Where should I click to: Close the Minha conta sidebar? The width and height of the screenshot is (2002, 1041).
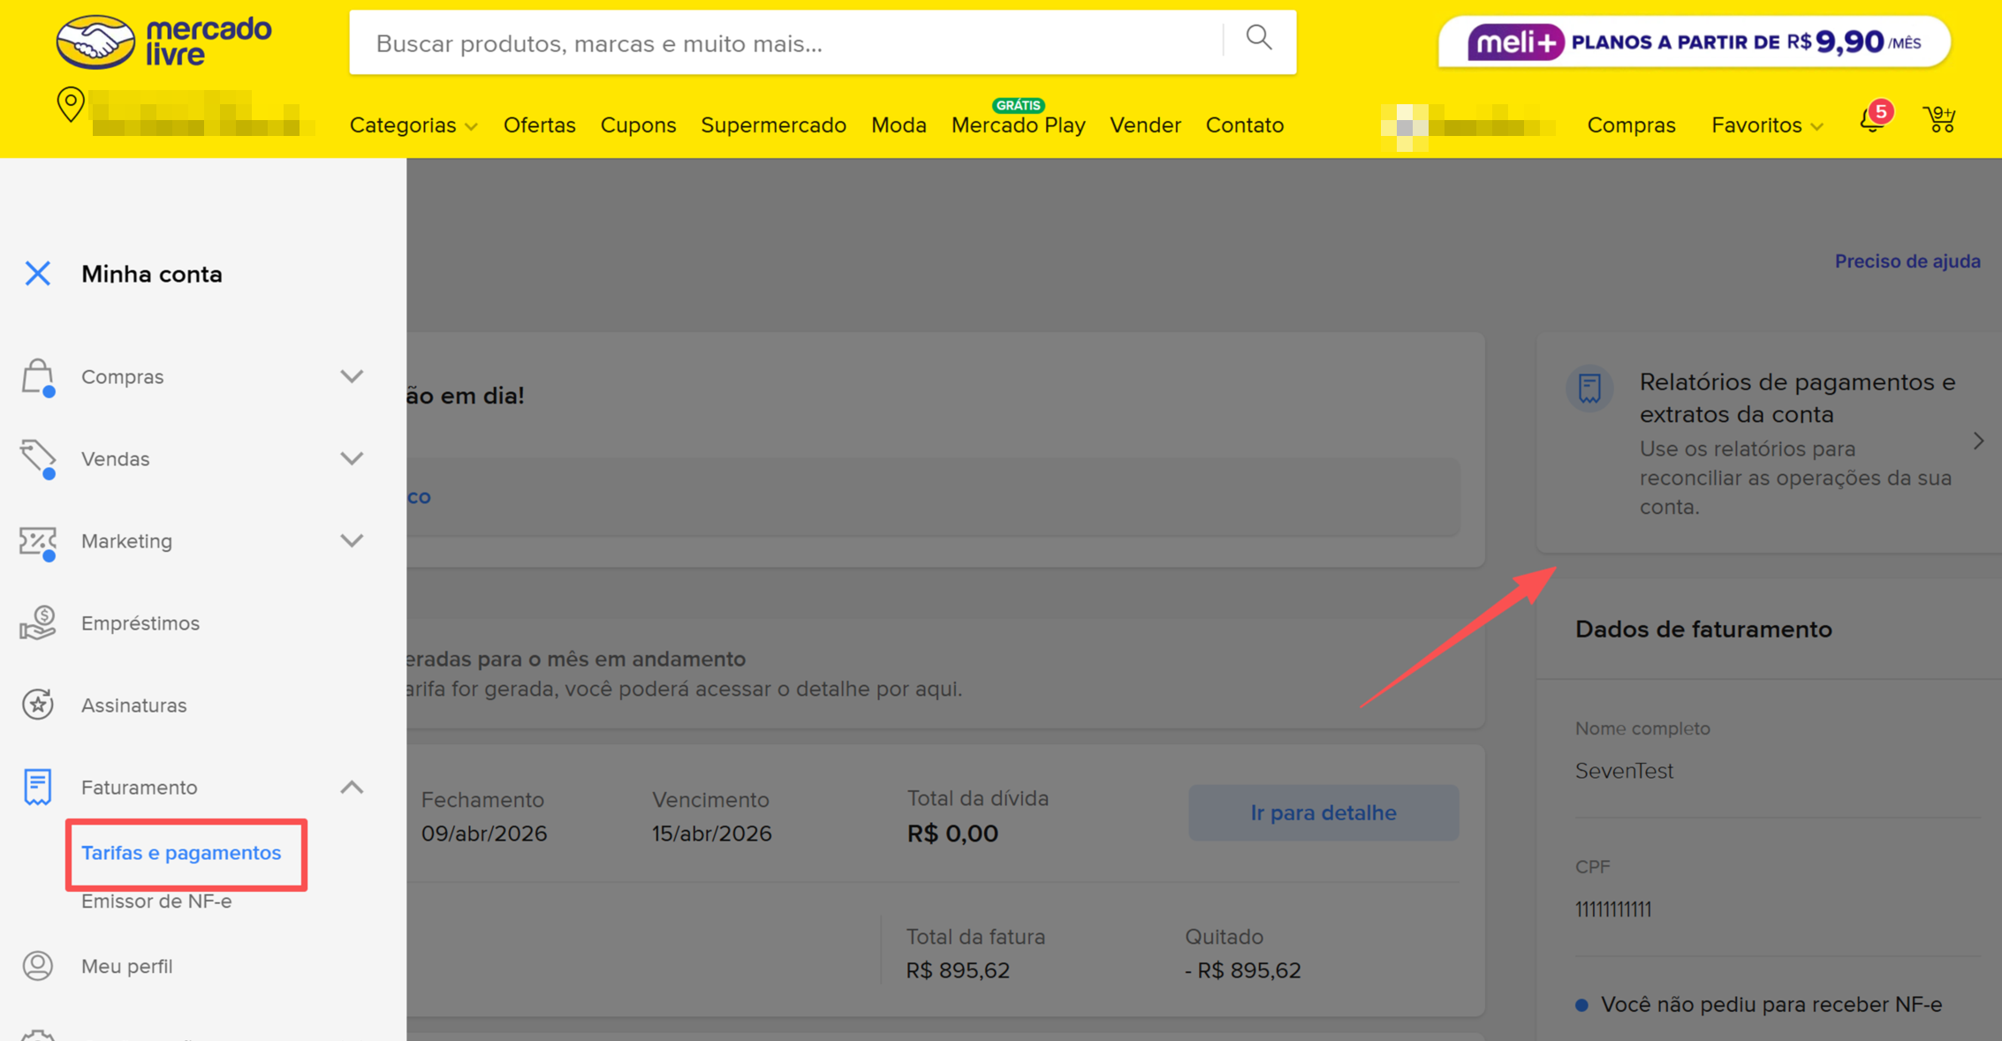pyautogui.click(x=38, y=274)
